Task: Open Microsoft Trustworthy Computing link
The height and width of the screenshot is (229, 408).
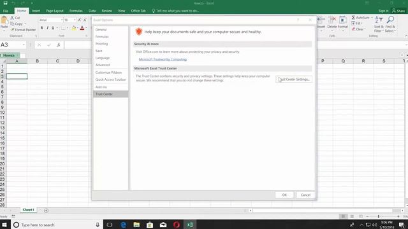Action: pos(163,59)
